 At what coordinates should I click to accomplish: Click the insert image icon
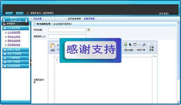click(x=126, y=44)
